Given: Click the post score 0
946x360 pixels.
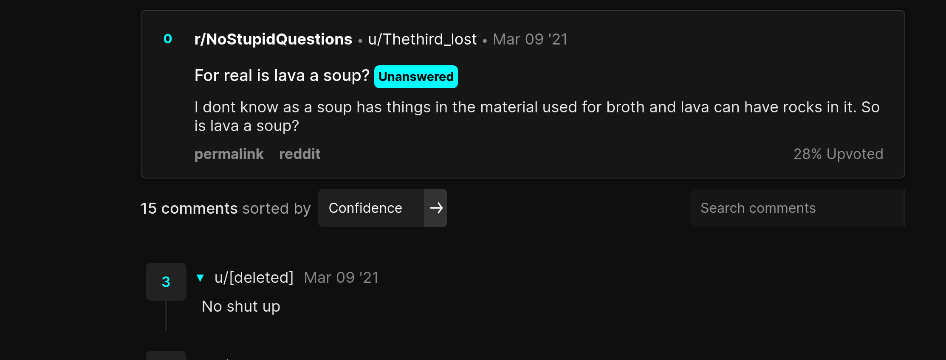Looking at the screenshot, I should click(168, 39).
